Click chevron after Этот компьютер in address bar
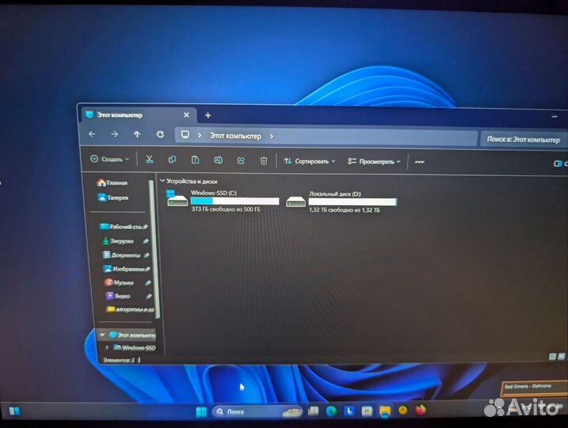 [x=271, y=136]
